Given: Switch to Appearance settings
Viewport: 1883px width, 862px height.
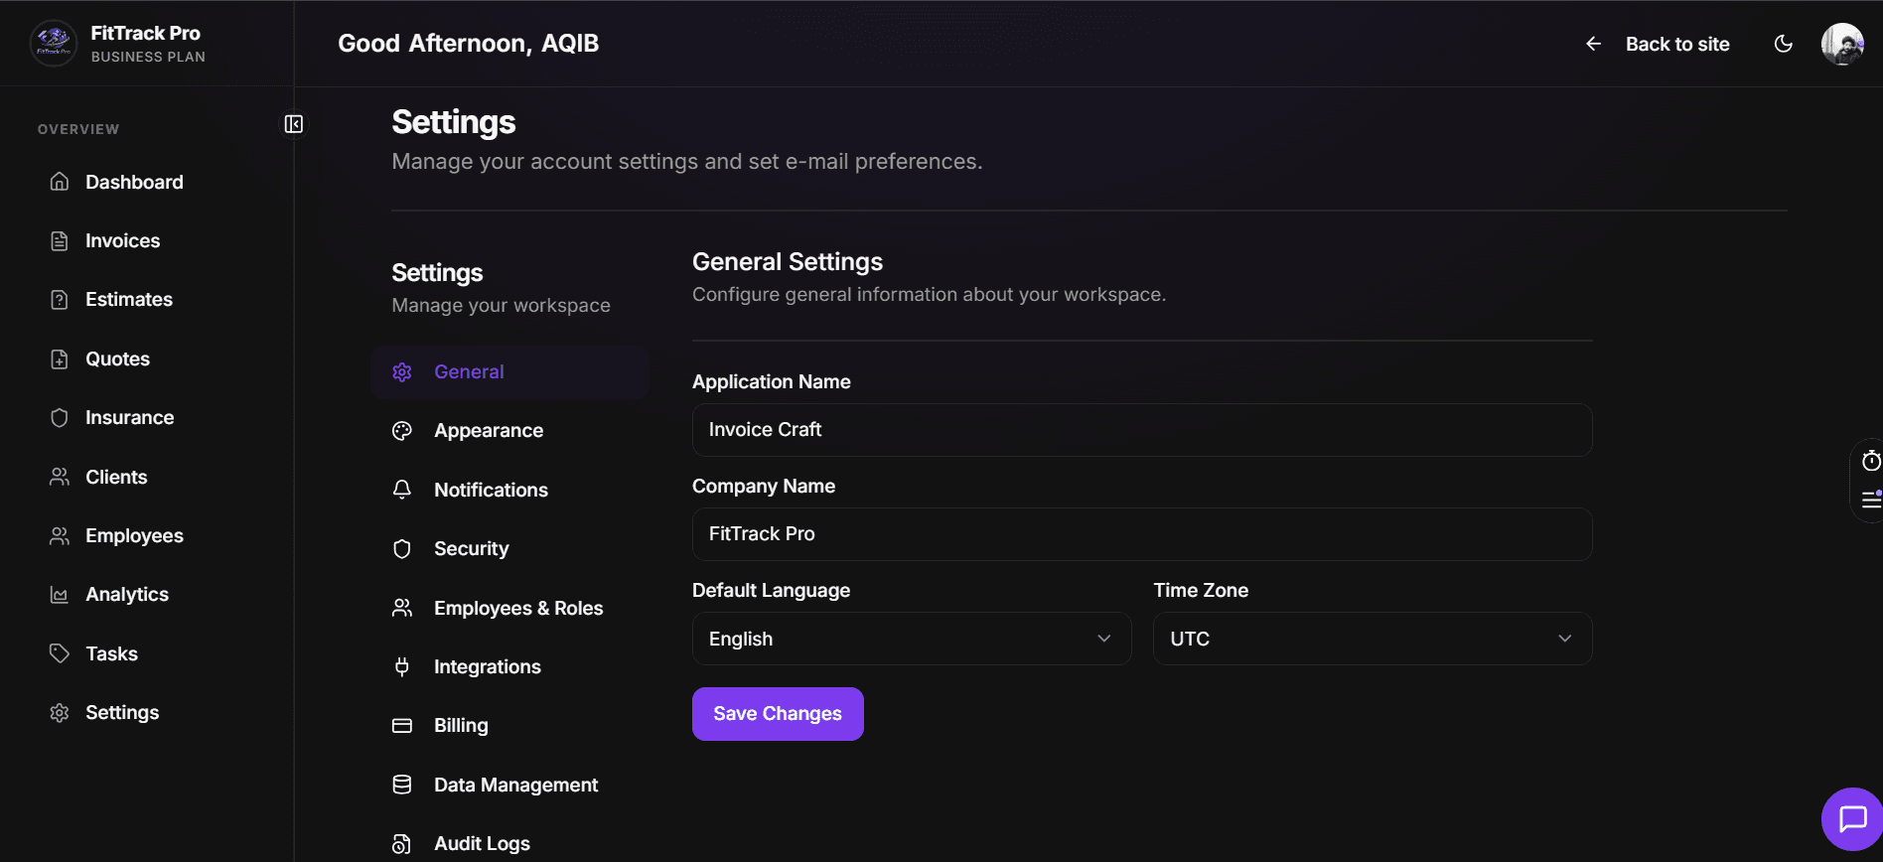Looking at the screenshot, I should (x=510, y=431).
